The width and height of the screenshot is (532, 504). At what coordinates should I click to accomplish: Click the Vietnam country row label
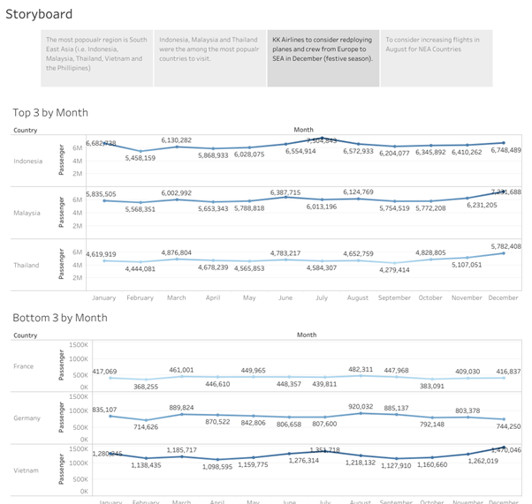(x=27, y=469)
